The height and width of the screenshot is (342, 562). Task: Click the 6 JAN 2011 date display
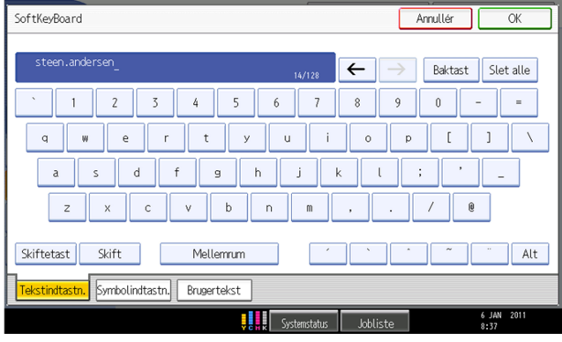coord(503,316)
